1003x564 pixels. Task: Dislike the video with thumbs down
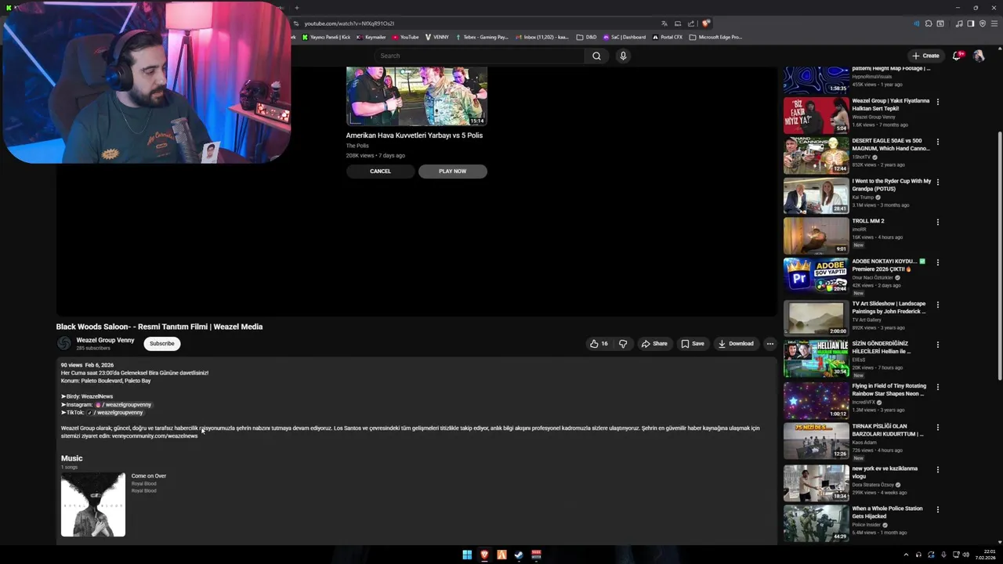(x=623, y=343)
